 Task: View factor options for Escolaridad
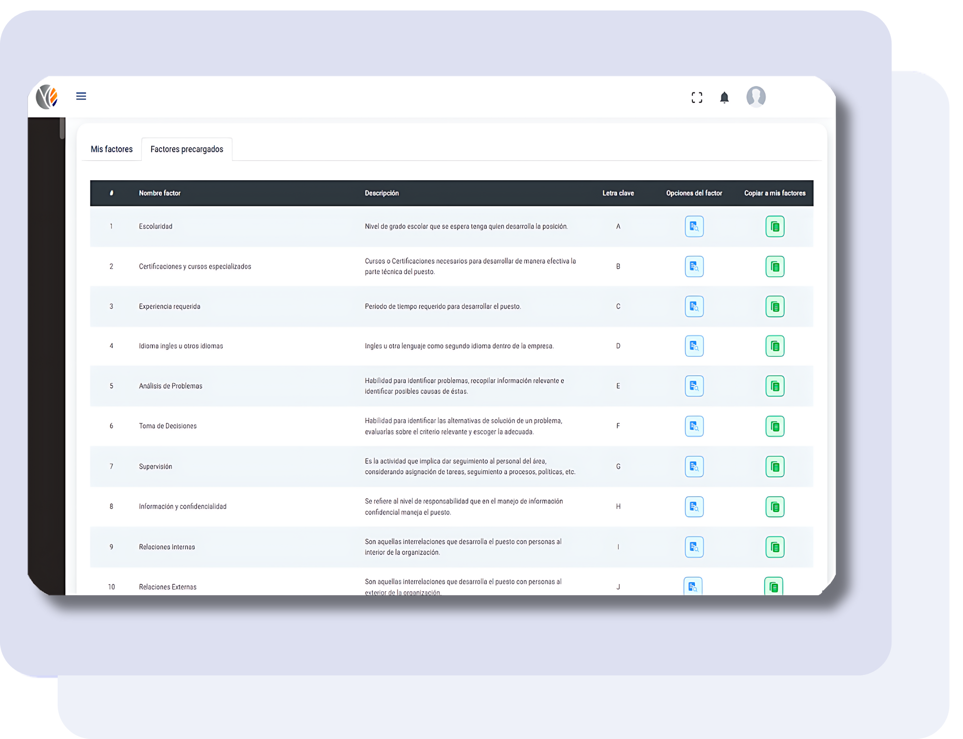[x=694, y=226]
